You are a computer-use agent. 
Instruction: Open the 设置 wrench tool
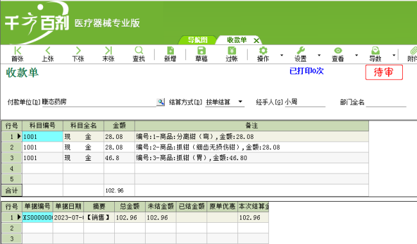300,54
